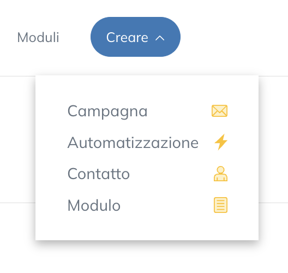
Task: Add a new contact using Contatto
Action: point(99,174)
